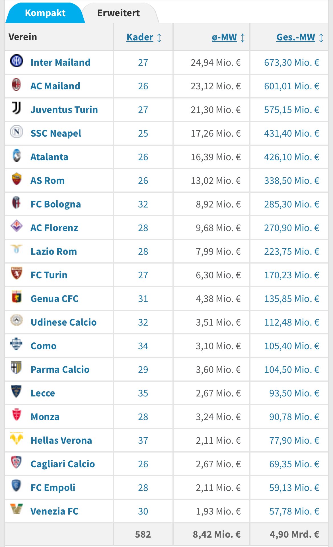Click Lecce total market value 93,50 Mio. €
This screenshot has width=333, height=547.
[x=294, y=393]
